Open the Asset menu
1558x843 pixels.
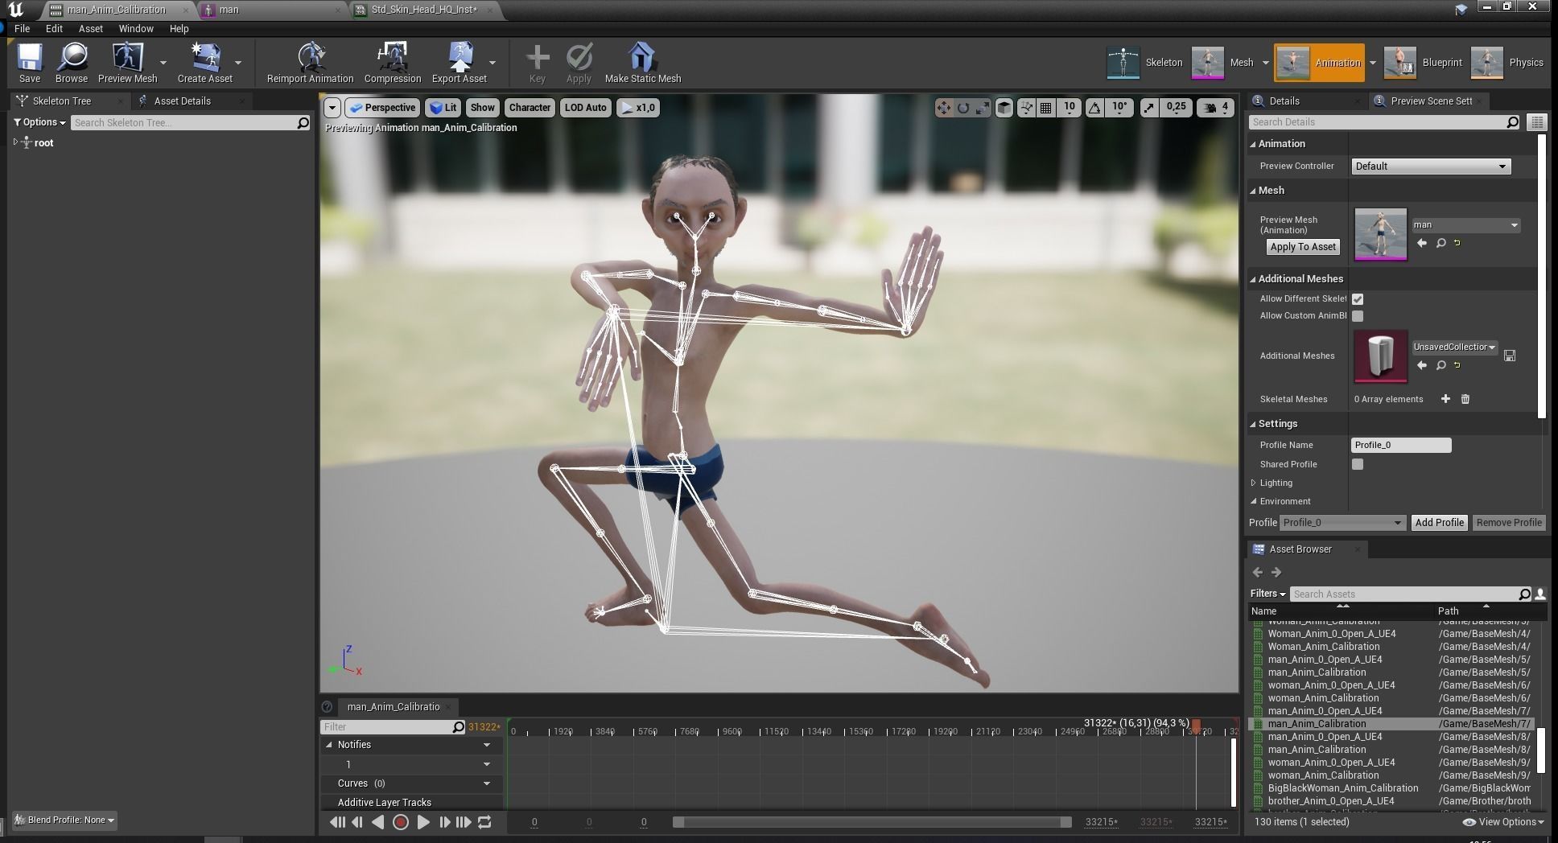pyautogui.click(x=90, y=28)
